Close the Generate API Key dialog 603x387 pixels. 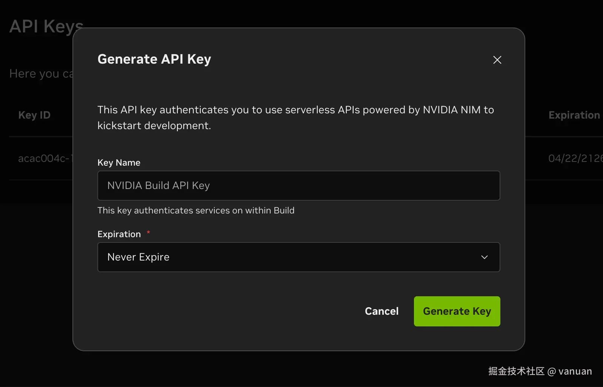(x=497, y=60)
